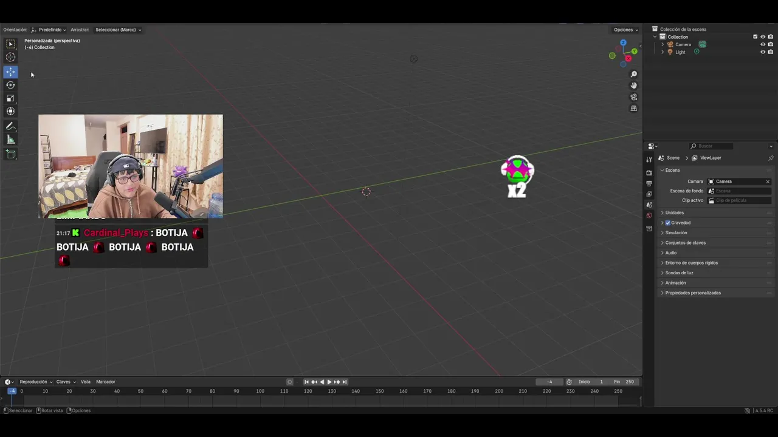Disable Camera in renders icon

[x=770, y=44]
